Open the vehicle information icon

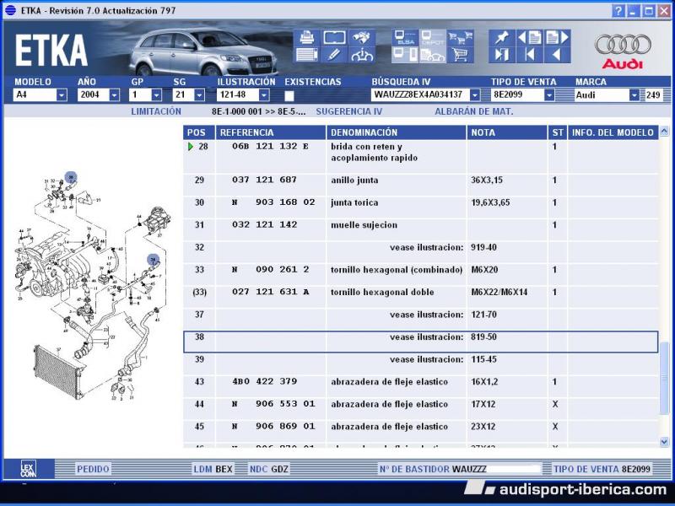362,55
